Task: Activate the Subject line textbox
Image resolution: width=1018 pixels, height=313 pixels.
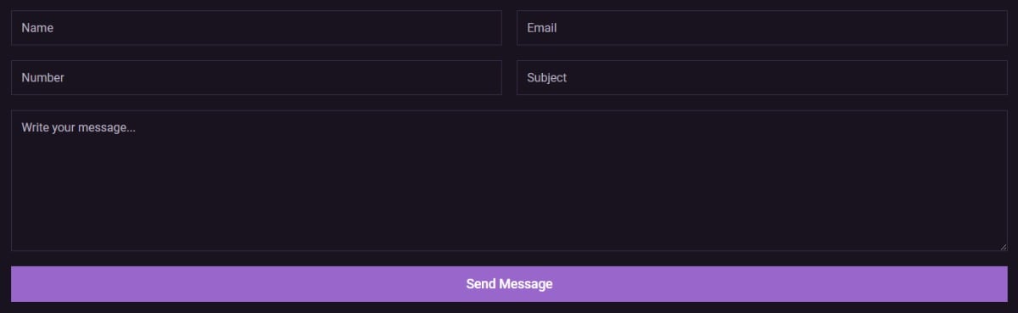Action: (762, 77)
